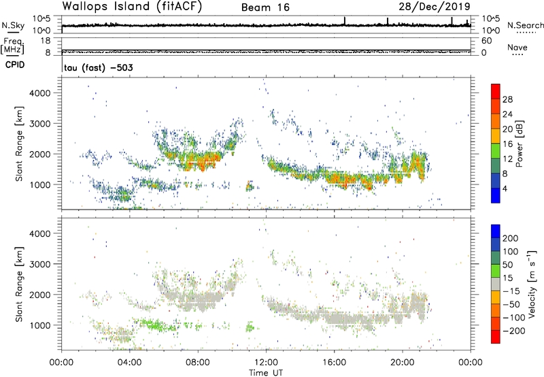The height and width of the screenshot is (377, 544).
Task: Click the '-50' velocity colorbar tick
Action: click(x=511, y=304)
